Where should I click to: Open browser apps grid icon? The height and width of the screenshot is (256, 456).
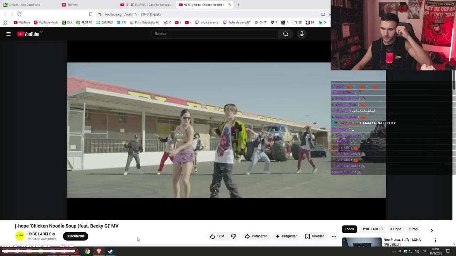[x=5, y=22]
